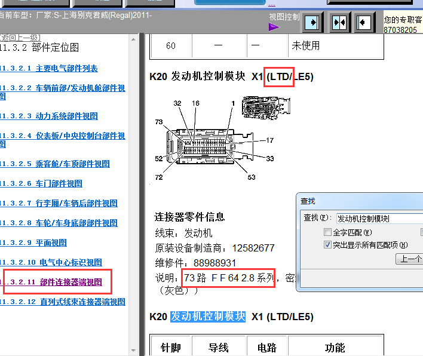
Task: Click the 原装设备制造商: 12582677 text
Action: tap(214, 248)
